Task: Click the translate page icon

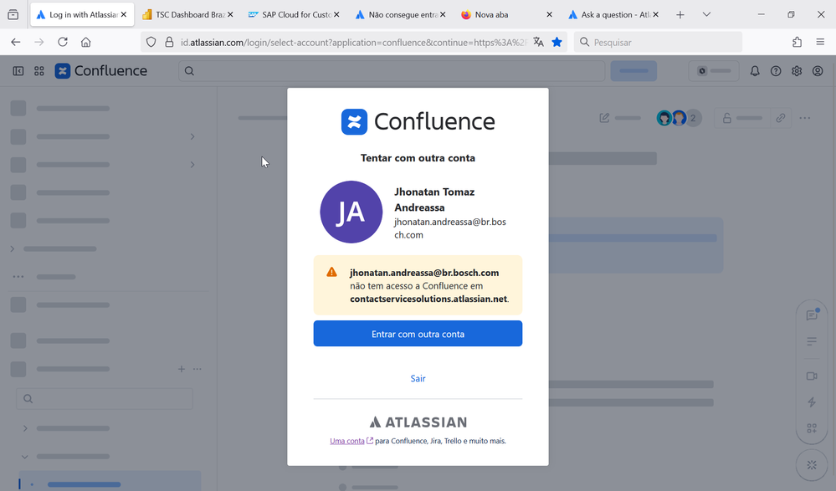Action: pyautogui.click(x=538, y=42)
